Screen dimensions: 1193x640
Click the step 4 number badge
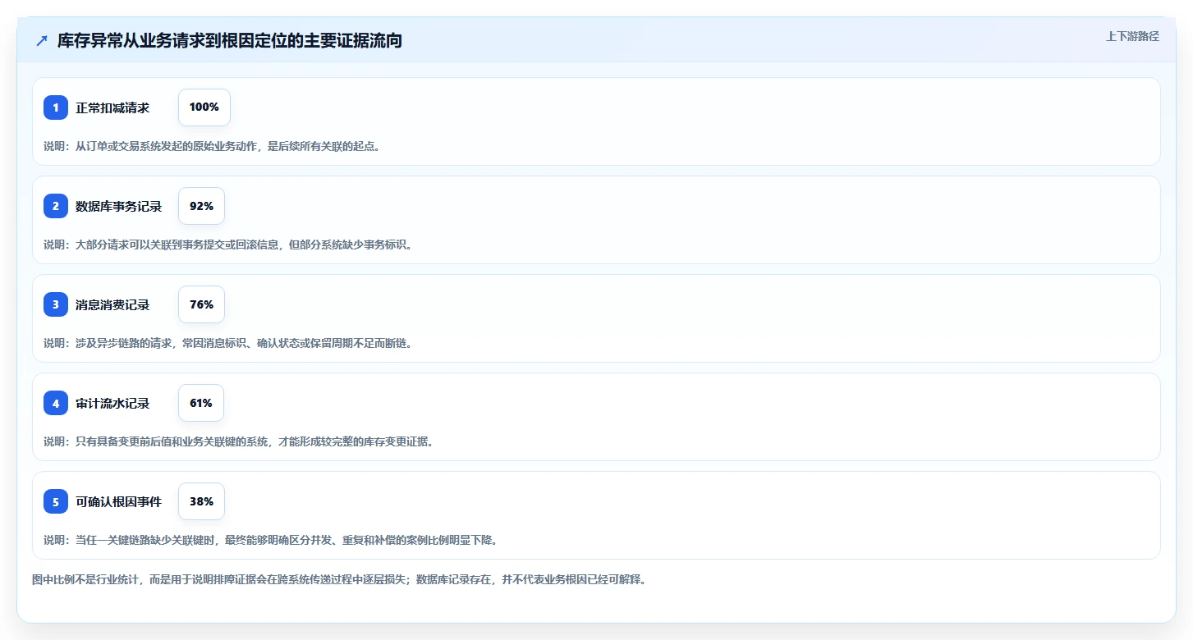pos(56,403)
